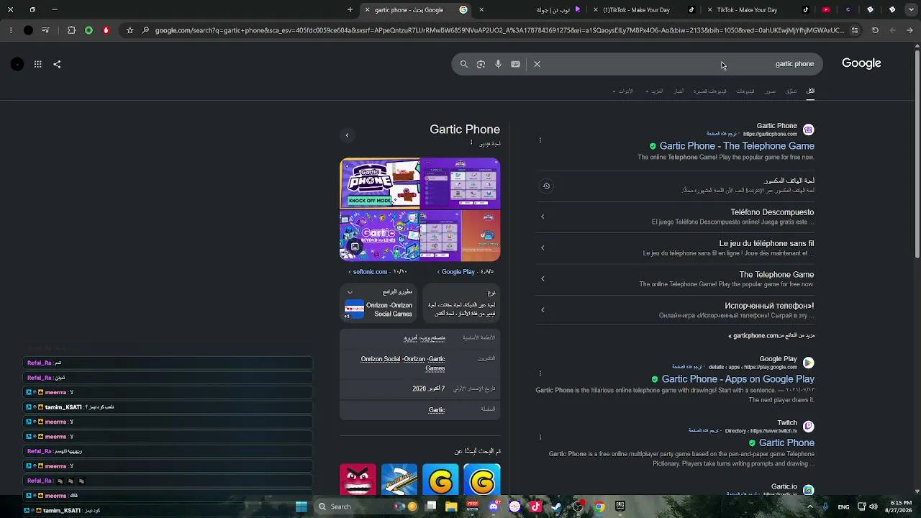Click the history icon beside the Arabic sitelink
The image size is (921, 518).
click(x=546, y=186)
